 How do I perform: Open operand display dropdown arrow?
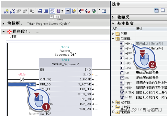[x=62, y=11]
